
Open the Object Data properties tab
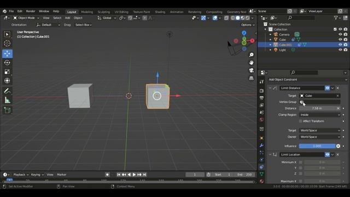tap(261, 174)
